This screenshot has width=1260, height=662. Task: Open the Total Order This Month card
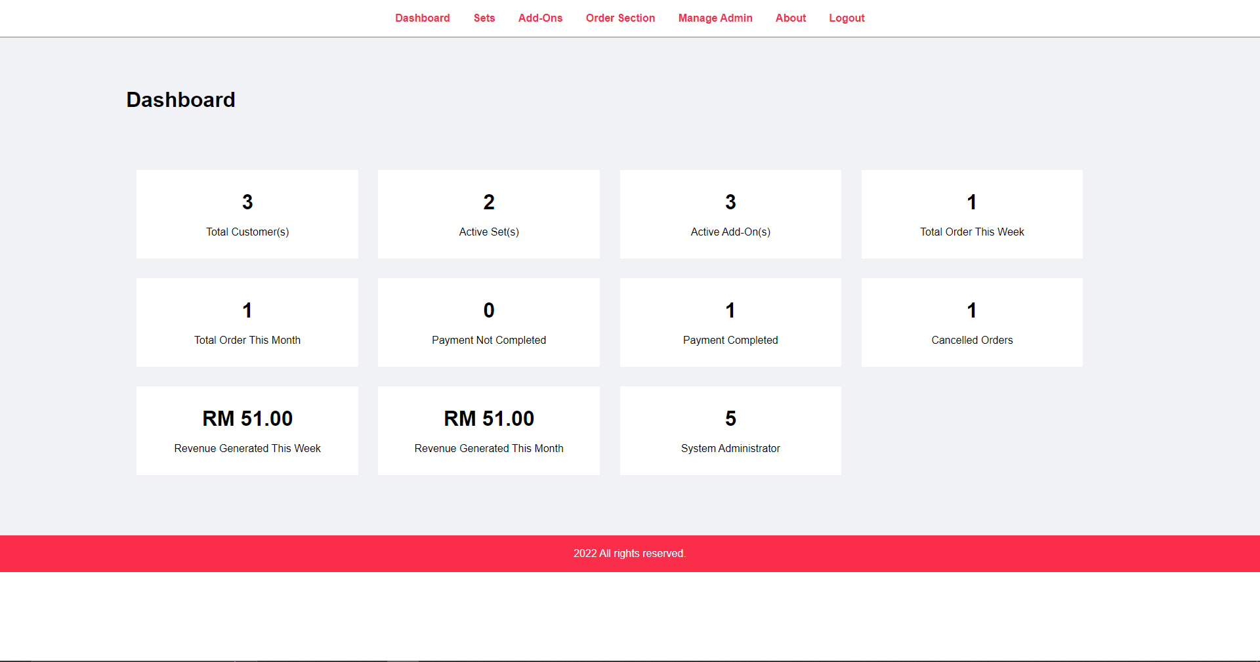point(247,322)
